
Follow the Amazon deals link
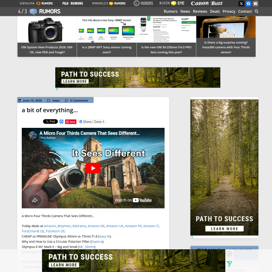tap(50, 226)
